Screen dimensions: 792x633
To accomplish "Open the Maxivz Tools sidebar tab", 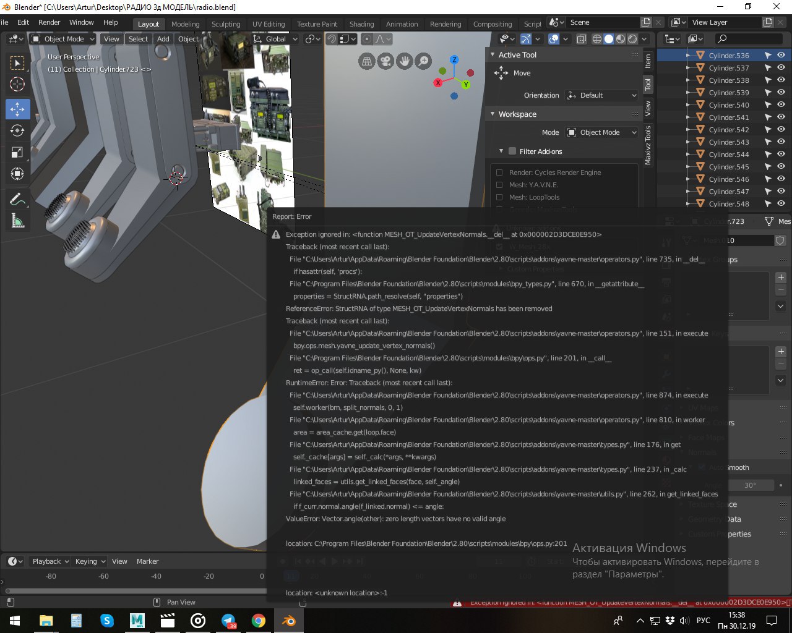I will pos(648,145).
